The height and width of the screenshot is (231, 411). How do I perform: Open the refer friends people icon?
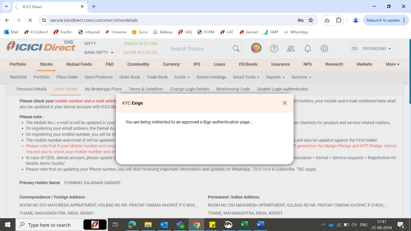point(291,49)
